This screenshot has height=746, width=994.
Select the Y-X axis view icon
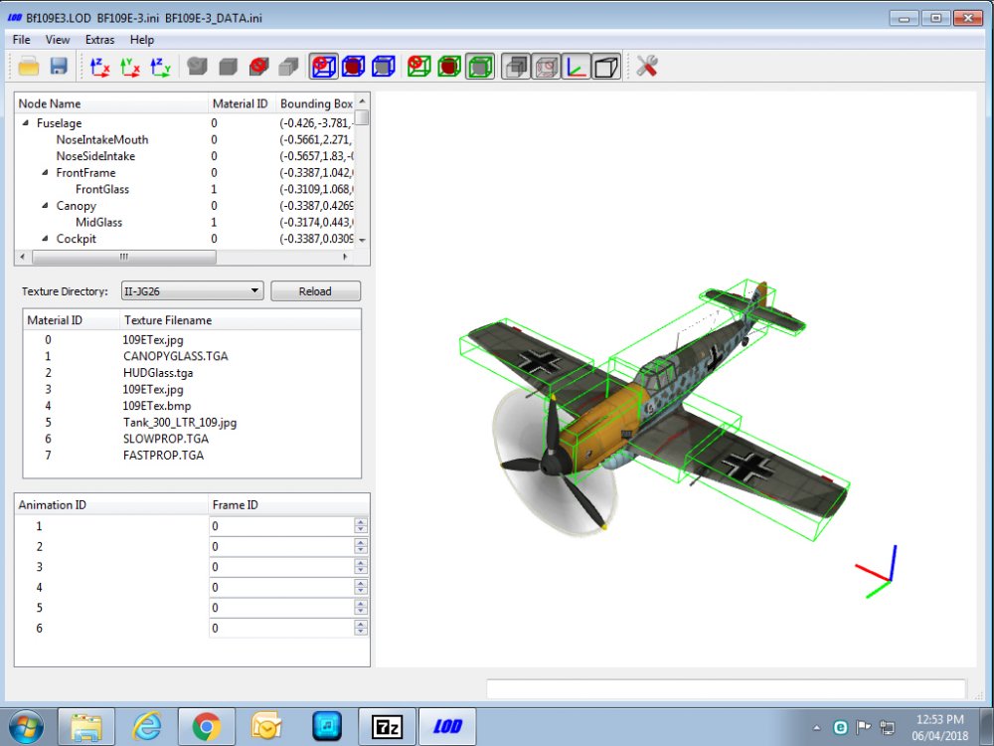click(130, 67)
